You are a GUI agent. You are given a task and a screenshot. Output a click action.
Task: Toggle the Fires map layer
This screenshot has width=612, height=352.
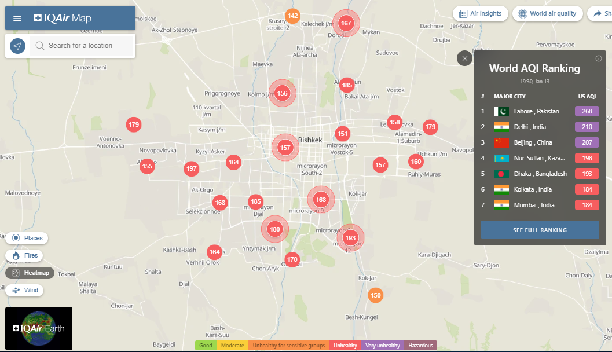pos(24,255)
